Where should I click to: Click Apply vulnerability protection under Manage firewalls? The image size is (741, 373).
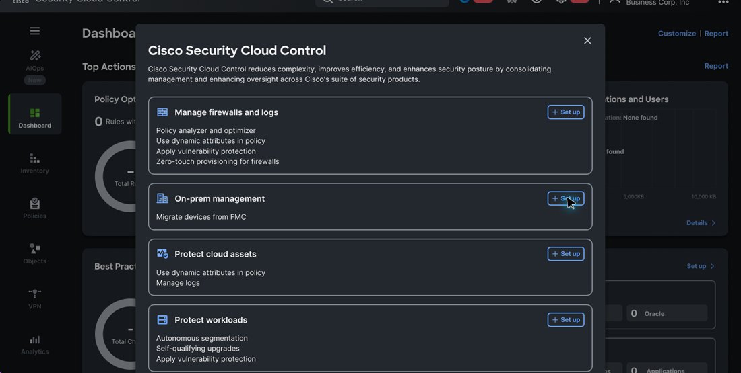(x=206, y=151)
